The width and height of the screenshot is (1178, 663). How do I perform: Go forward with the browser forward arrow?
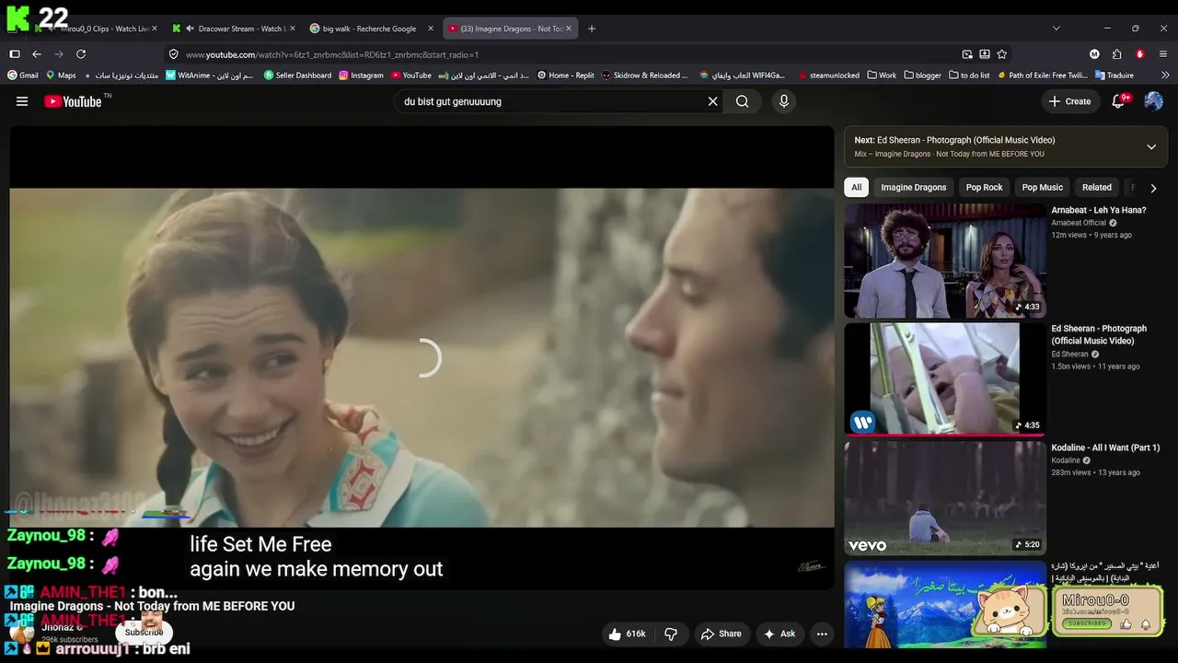tap(59, 54)
